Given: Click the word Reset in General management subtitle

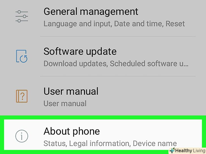Looking at the screenshot, I should tap(175, 24).
